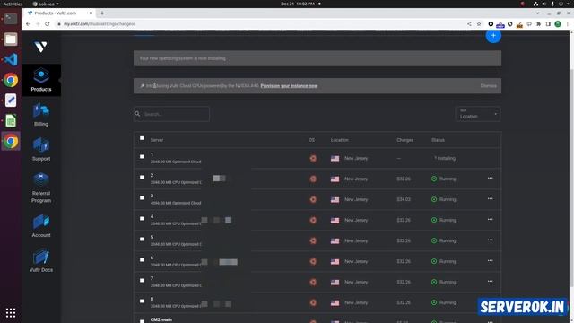
Task: Click the Chrome address bar
Action: [x=257, y=24]
